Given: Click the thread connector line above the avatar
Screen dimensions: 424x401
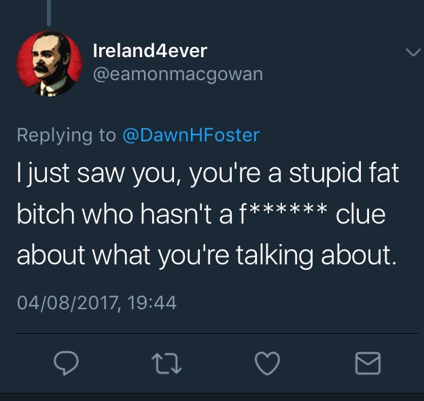Looking at the screenshot, I should 49,13.
